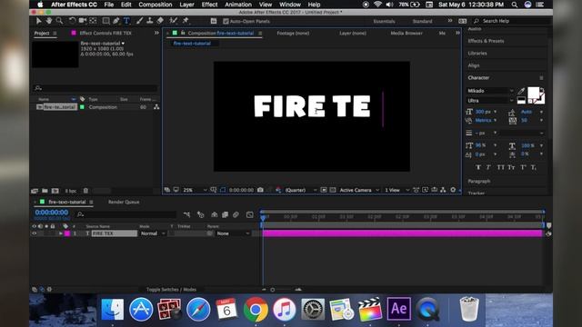Select the Horizontal Type tool
This screenshot has width=582, height=327.
pos(126,21)
